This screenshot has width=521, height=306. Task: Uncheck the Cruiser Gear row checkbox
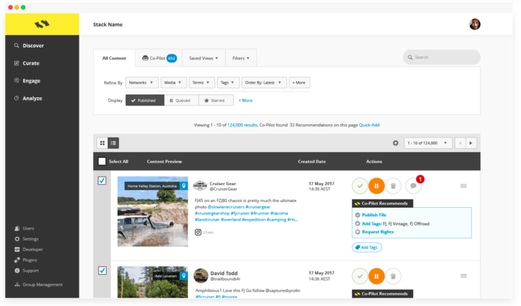[102, 180]
